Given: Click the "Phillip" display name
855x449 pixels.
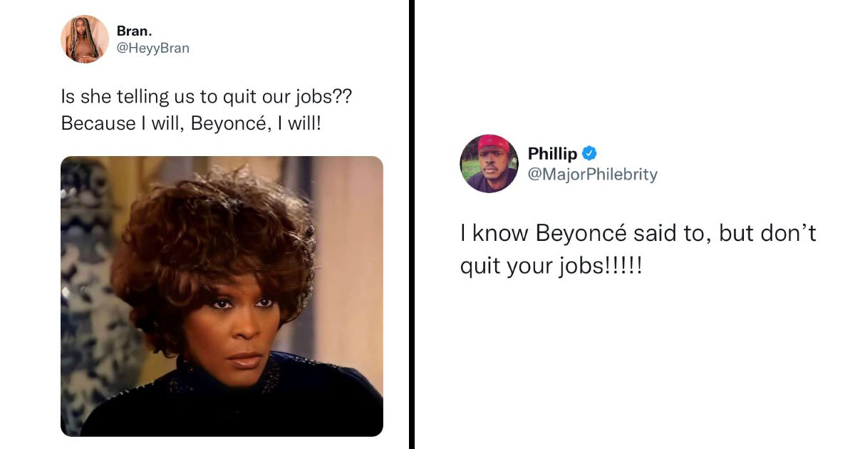Looking at the screenshot, I should click(x=552, y=154).
